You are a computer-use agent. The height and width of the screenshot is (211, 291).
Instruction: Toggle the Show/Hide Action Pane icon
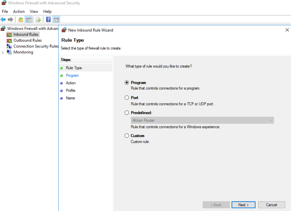pos(56,20)
